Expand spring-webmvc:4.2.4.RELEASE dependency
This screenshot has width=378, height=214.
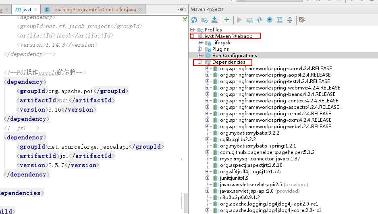click(207, 88)
